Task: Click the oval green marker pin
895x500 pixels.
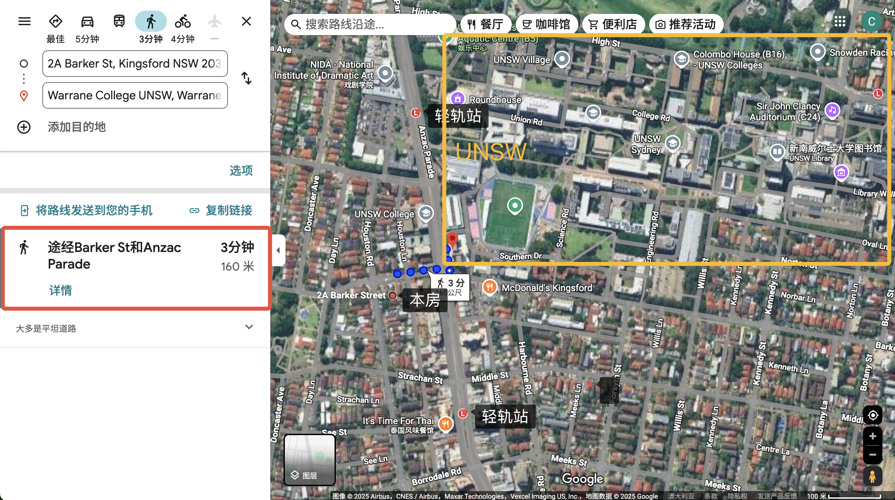Action: [515, 206]
